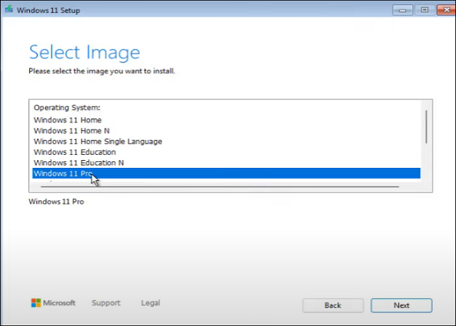Screen dimensions: 456x326
Task: Click the Microsoft logo in the footer
Action: coord(36,303)
